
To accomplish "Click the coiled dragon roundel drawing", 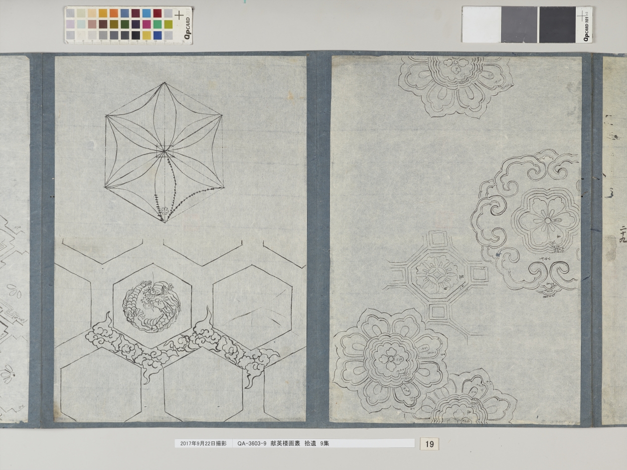I will pos(151,306).
